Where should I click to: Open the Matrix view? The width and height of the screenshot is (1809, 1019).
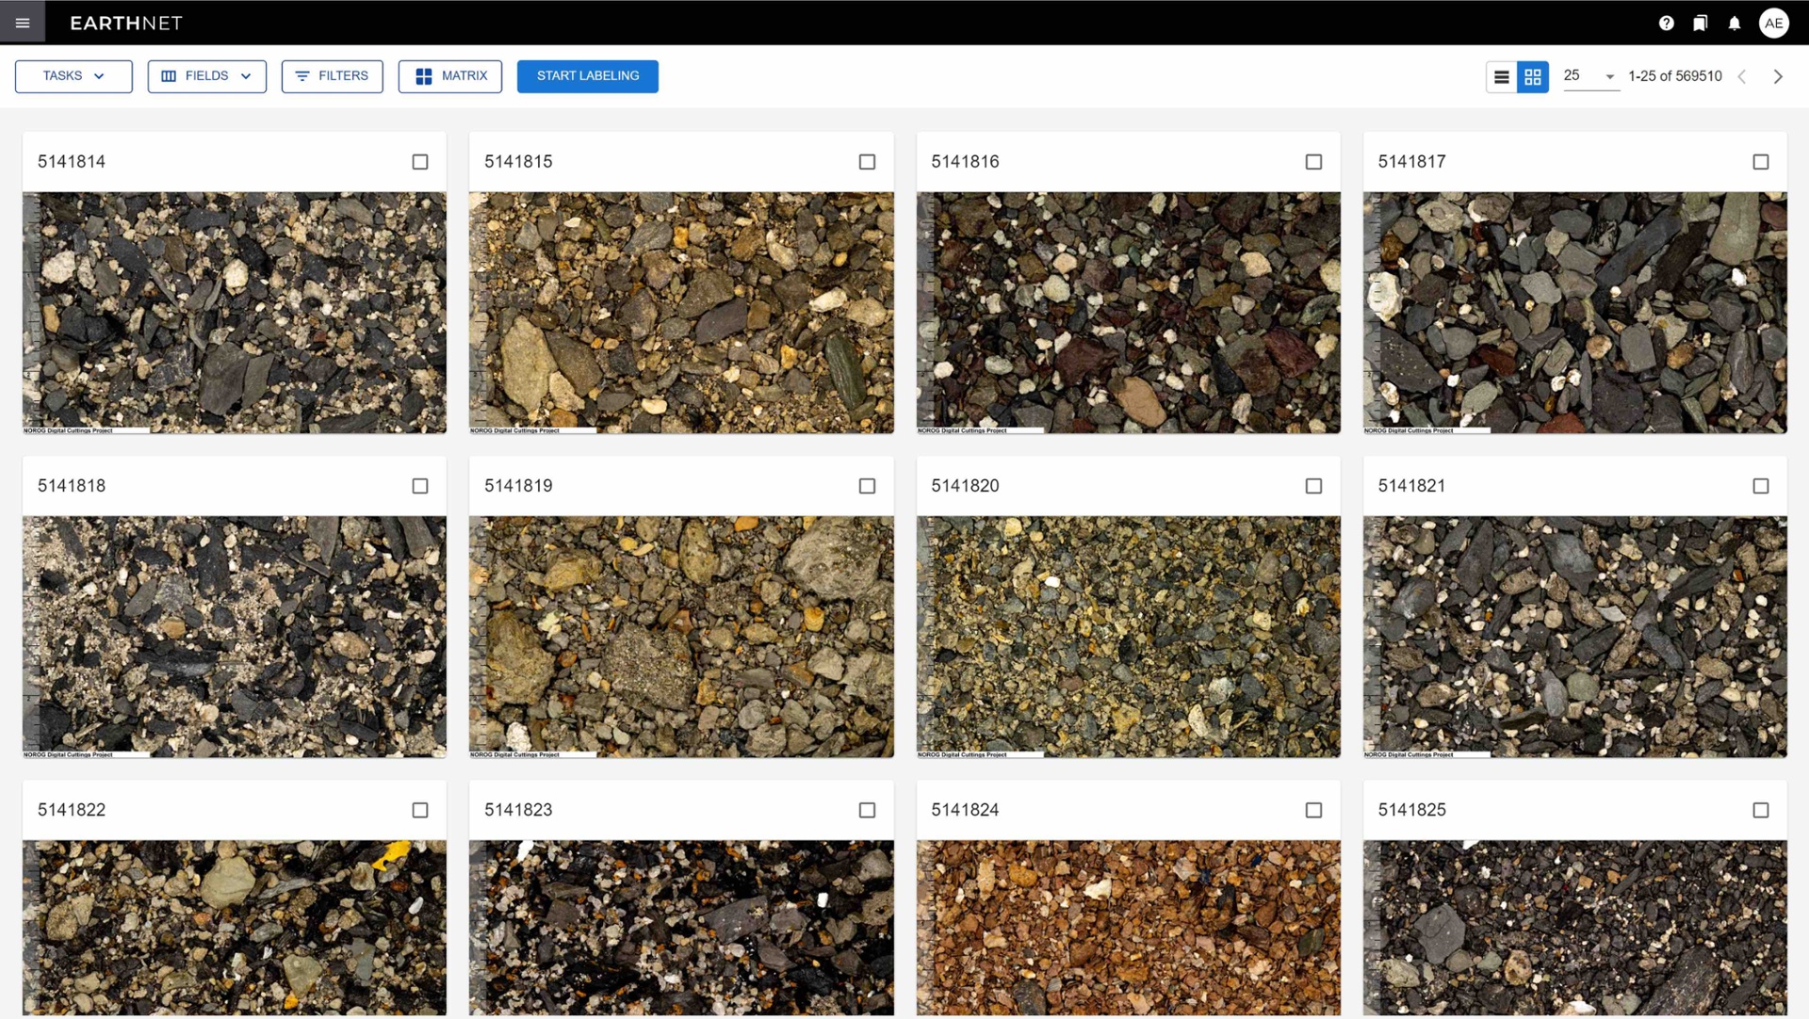coord(450,76)
